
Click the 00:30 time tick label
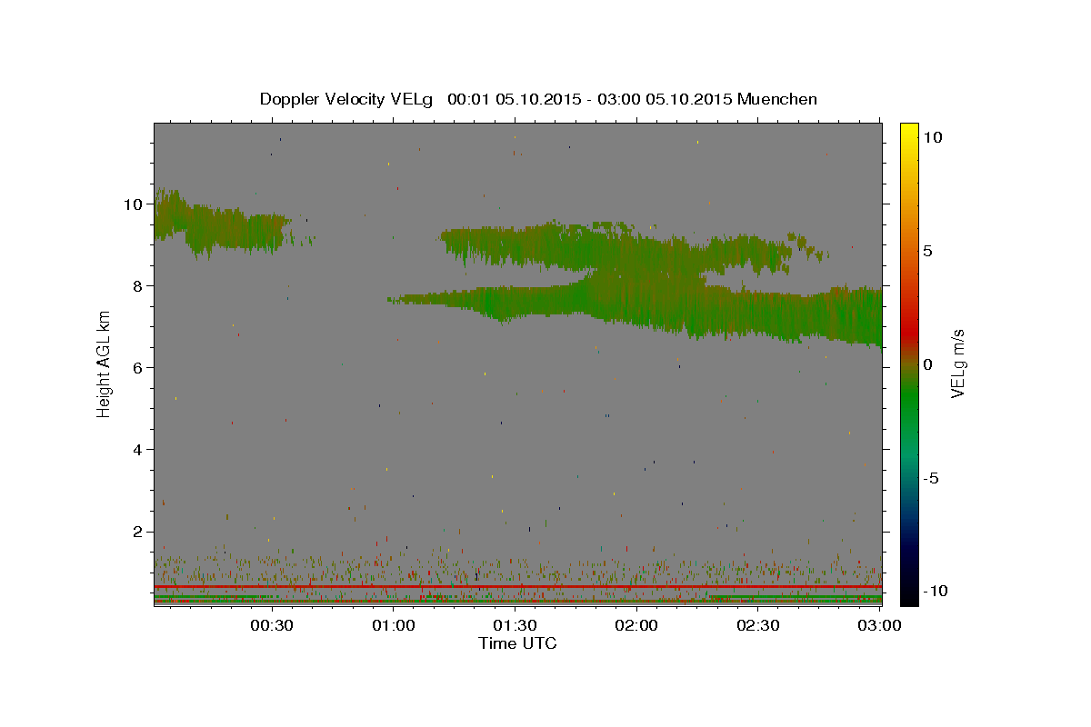pos(272,625)
